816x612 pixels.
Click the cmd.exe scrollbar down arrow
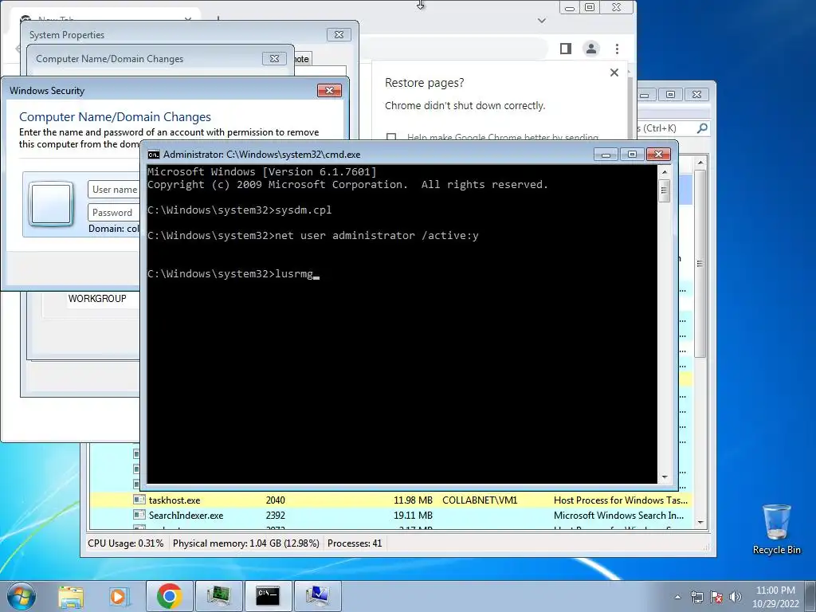coord(665,477)
